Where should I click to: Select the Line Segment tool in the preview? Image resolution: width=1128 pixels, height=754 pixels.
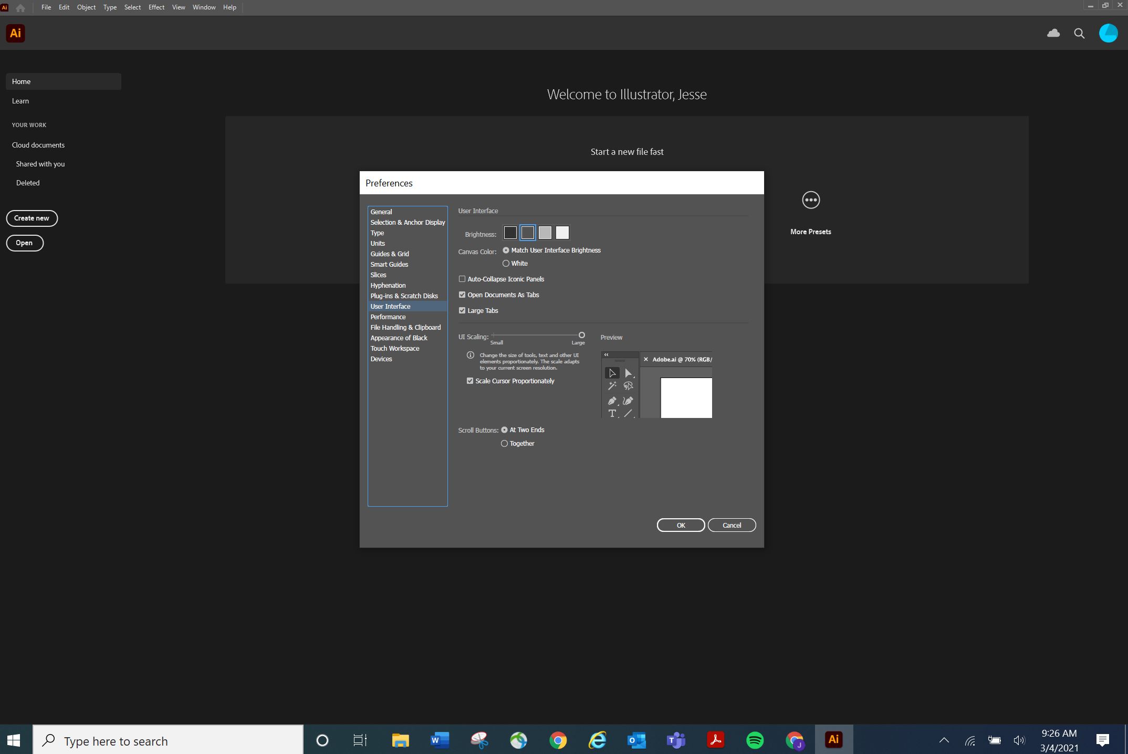[629, 414]
